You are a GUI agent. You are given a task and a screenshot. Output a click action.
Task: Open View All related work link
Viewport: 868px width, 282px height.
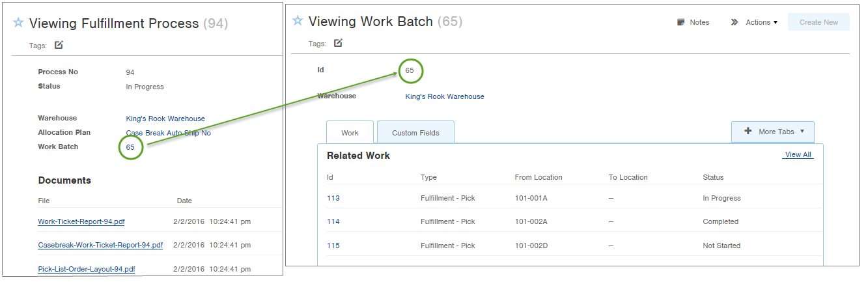pos(798,154)
